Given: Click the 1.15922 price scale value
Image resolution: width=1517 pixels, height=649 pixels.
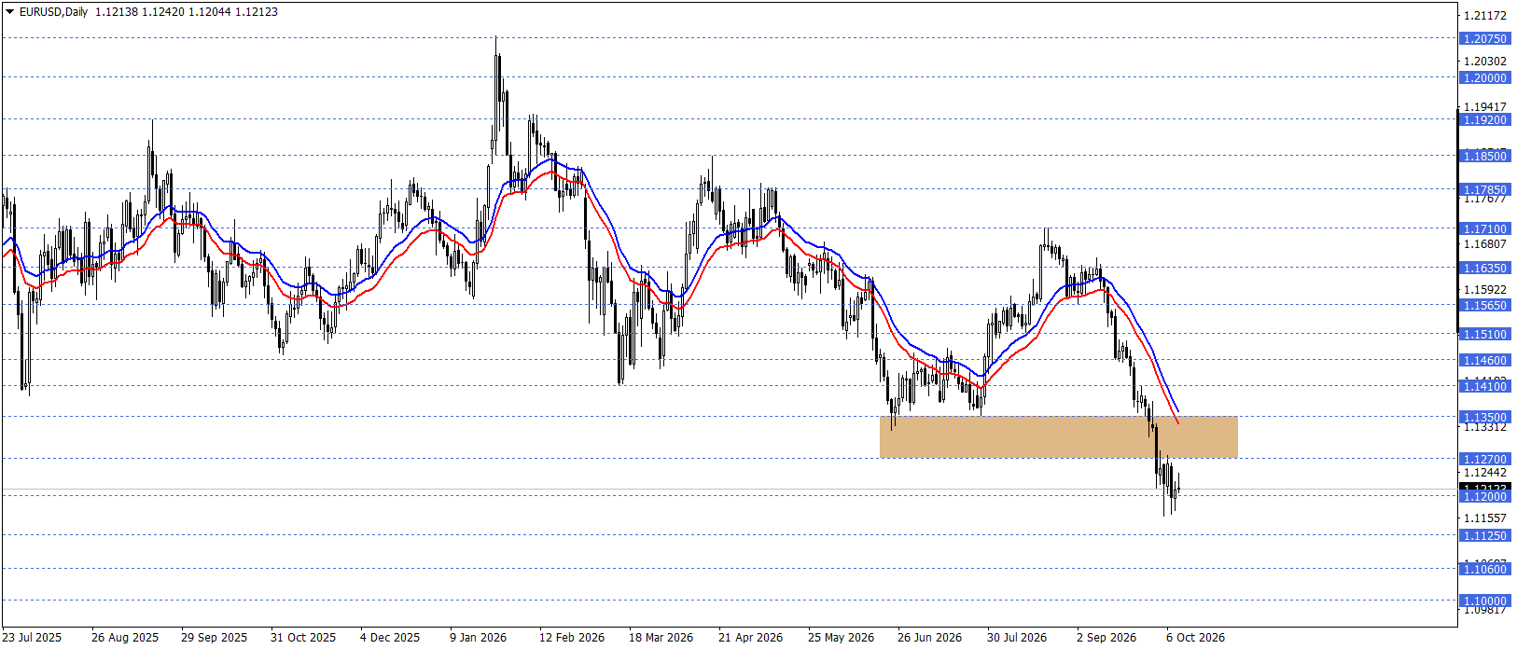Looking at the screenshot, I should click(1485, 290).
